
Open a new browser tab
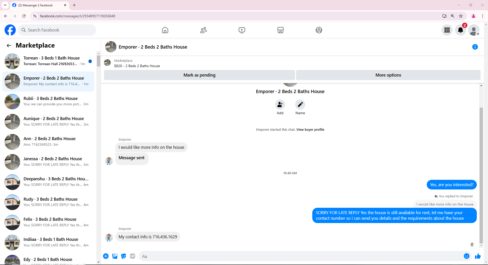click(x=74, y=5)
